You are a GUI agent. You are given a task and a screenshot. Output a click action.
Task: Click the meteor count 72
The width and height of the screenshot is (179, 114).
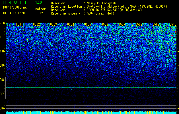click(41, 13)
